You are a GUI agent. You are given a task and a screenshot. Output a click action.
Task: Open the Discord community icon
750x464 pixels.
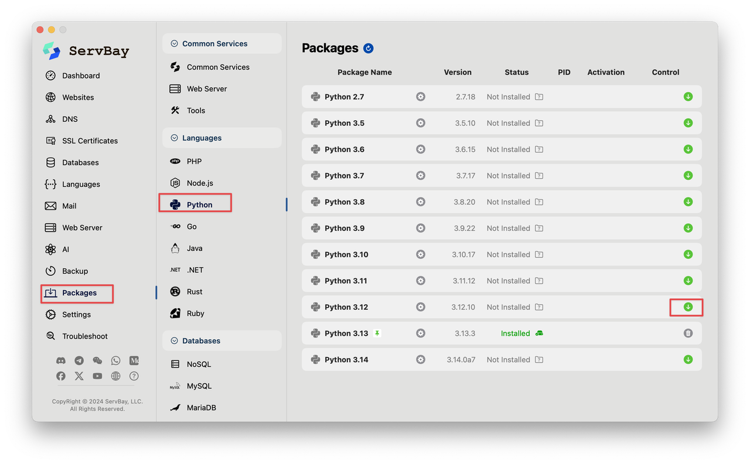pos(61,361)
